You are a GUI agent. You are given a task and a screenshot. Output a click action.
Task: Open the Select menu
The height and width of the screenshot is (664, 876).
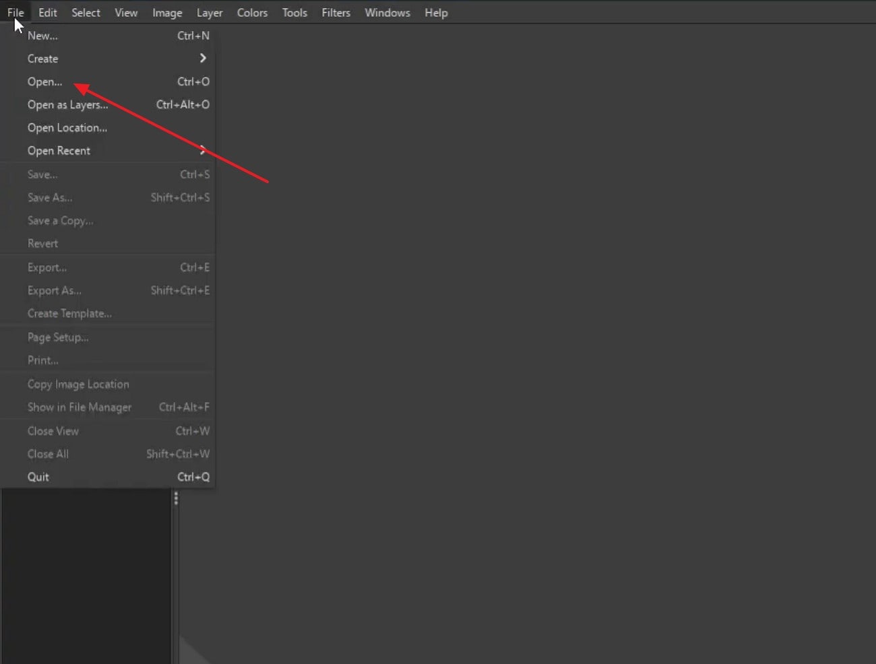(86, 12)
